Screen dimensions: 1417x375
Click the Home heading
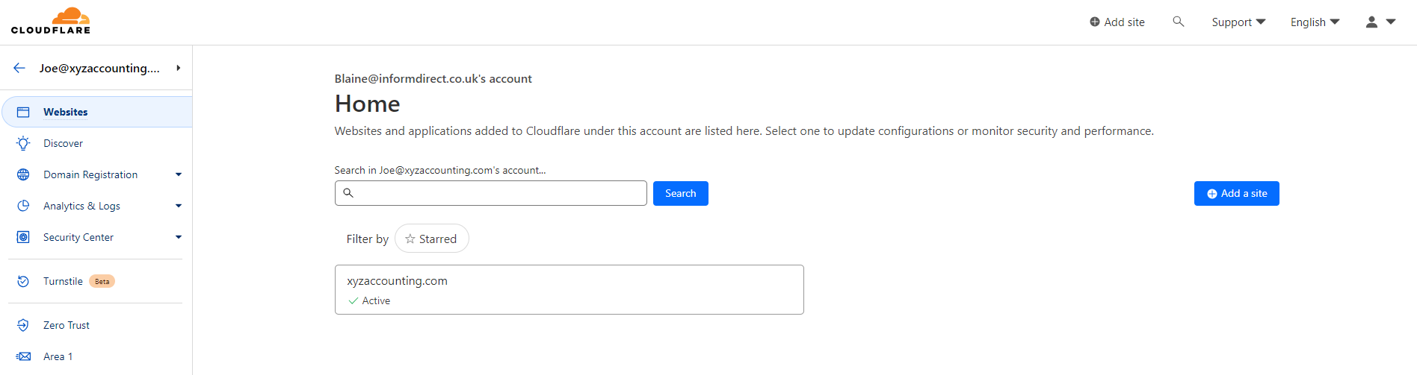pyautogui.click(x=367, y=104)
